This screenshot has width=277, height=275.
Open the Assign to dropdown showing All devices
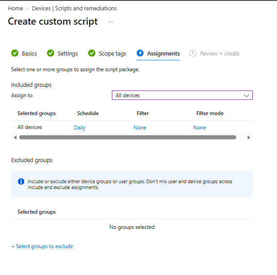(182, 95)
